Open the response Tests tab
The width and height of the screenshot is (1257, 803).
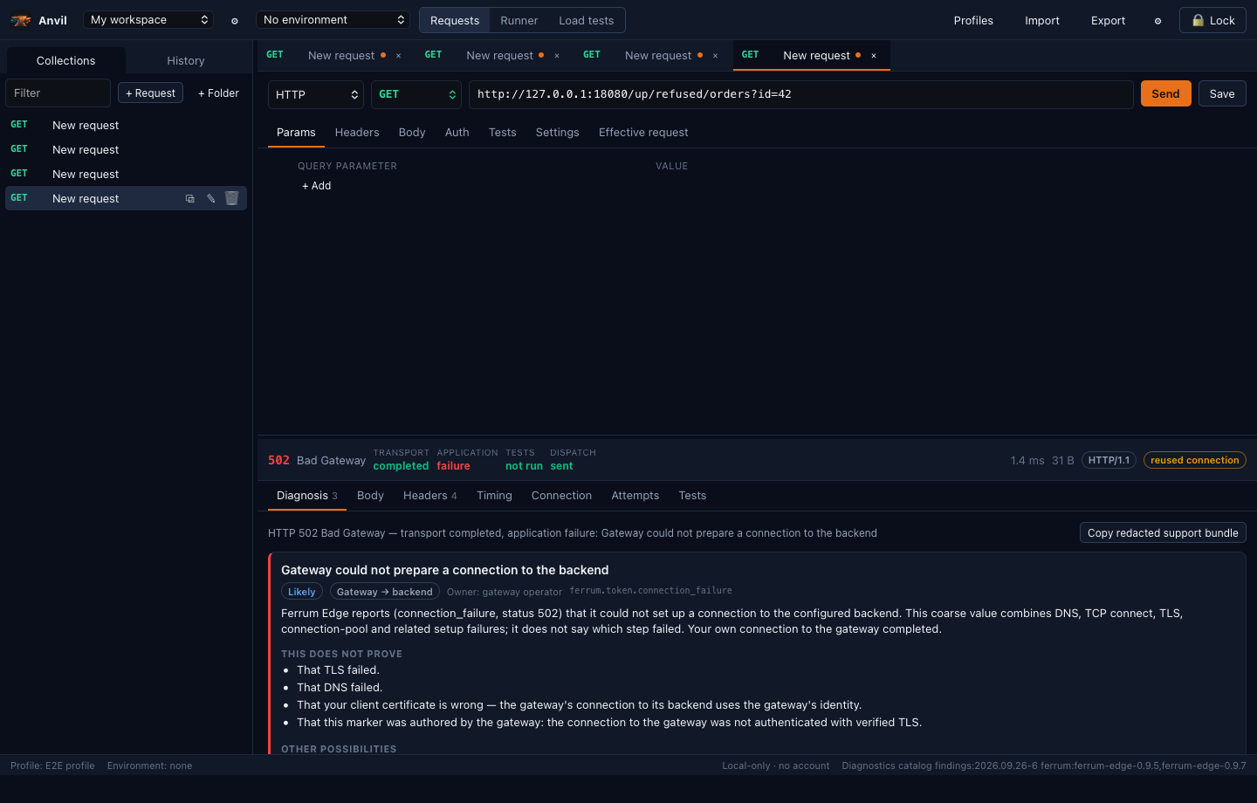coord(693,496)
